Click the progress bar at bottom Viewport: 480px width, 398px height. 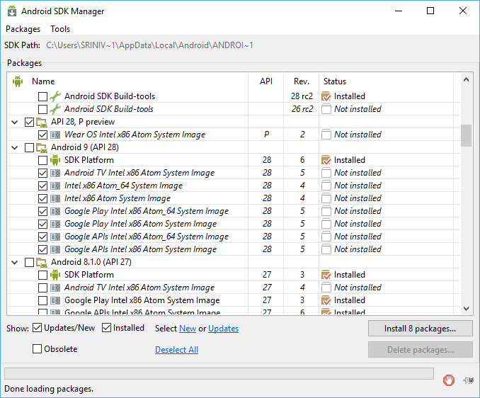point(219,373)
